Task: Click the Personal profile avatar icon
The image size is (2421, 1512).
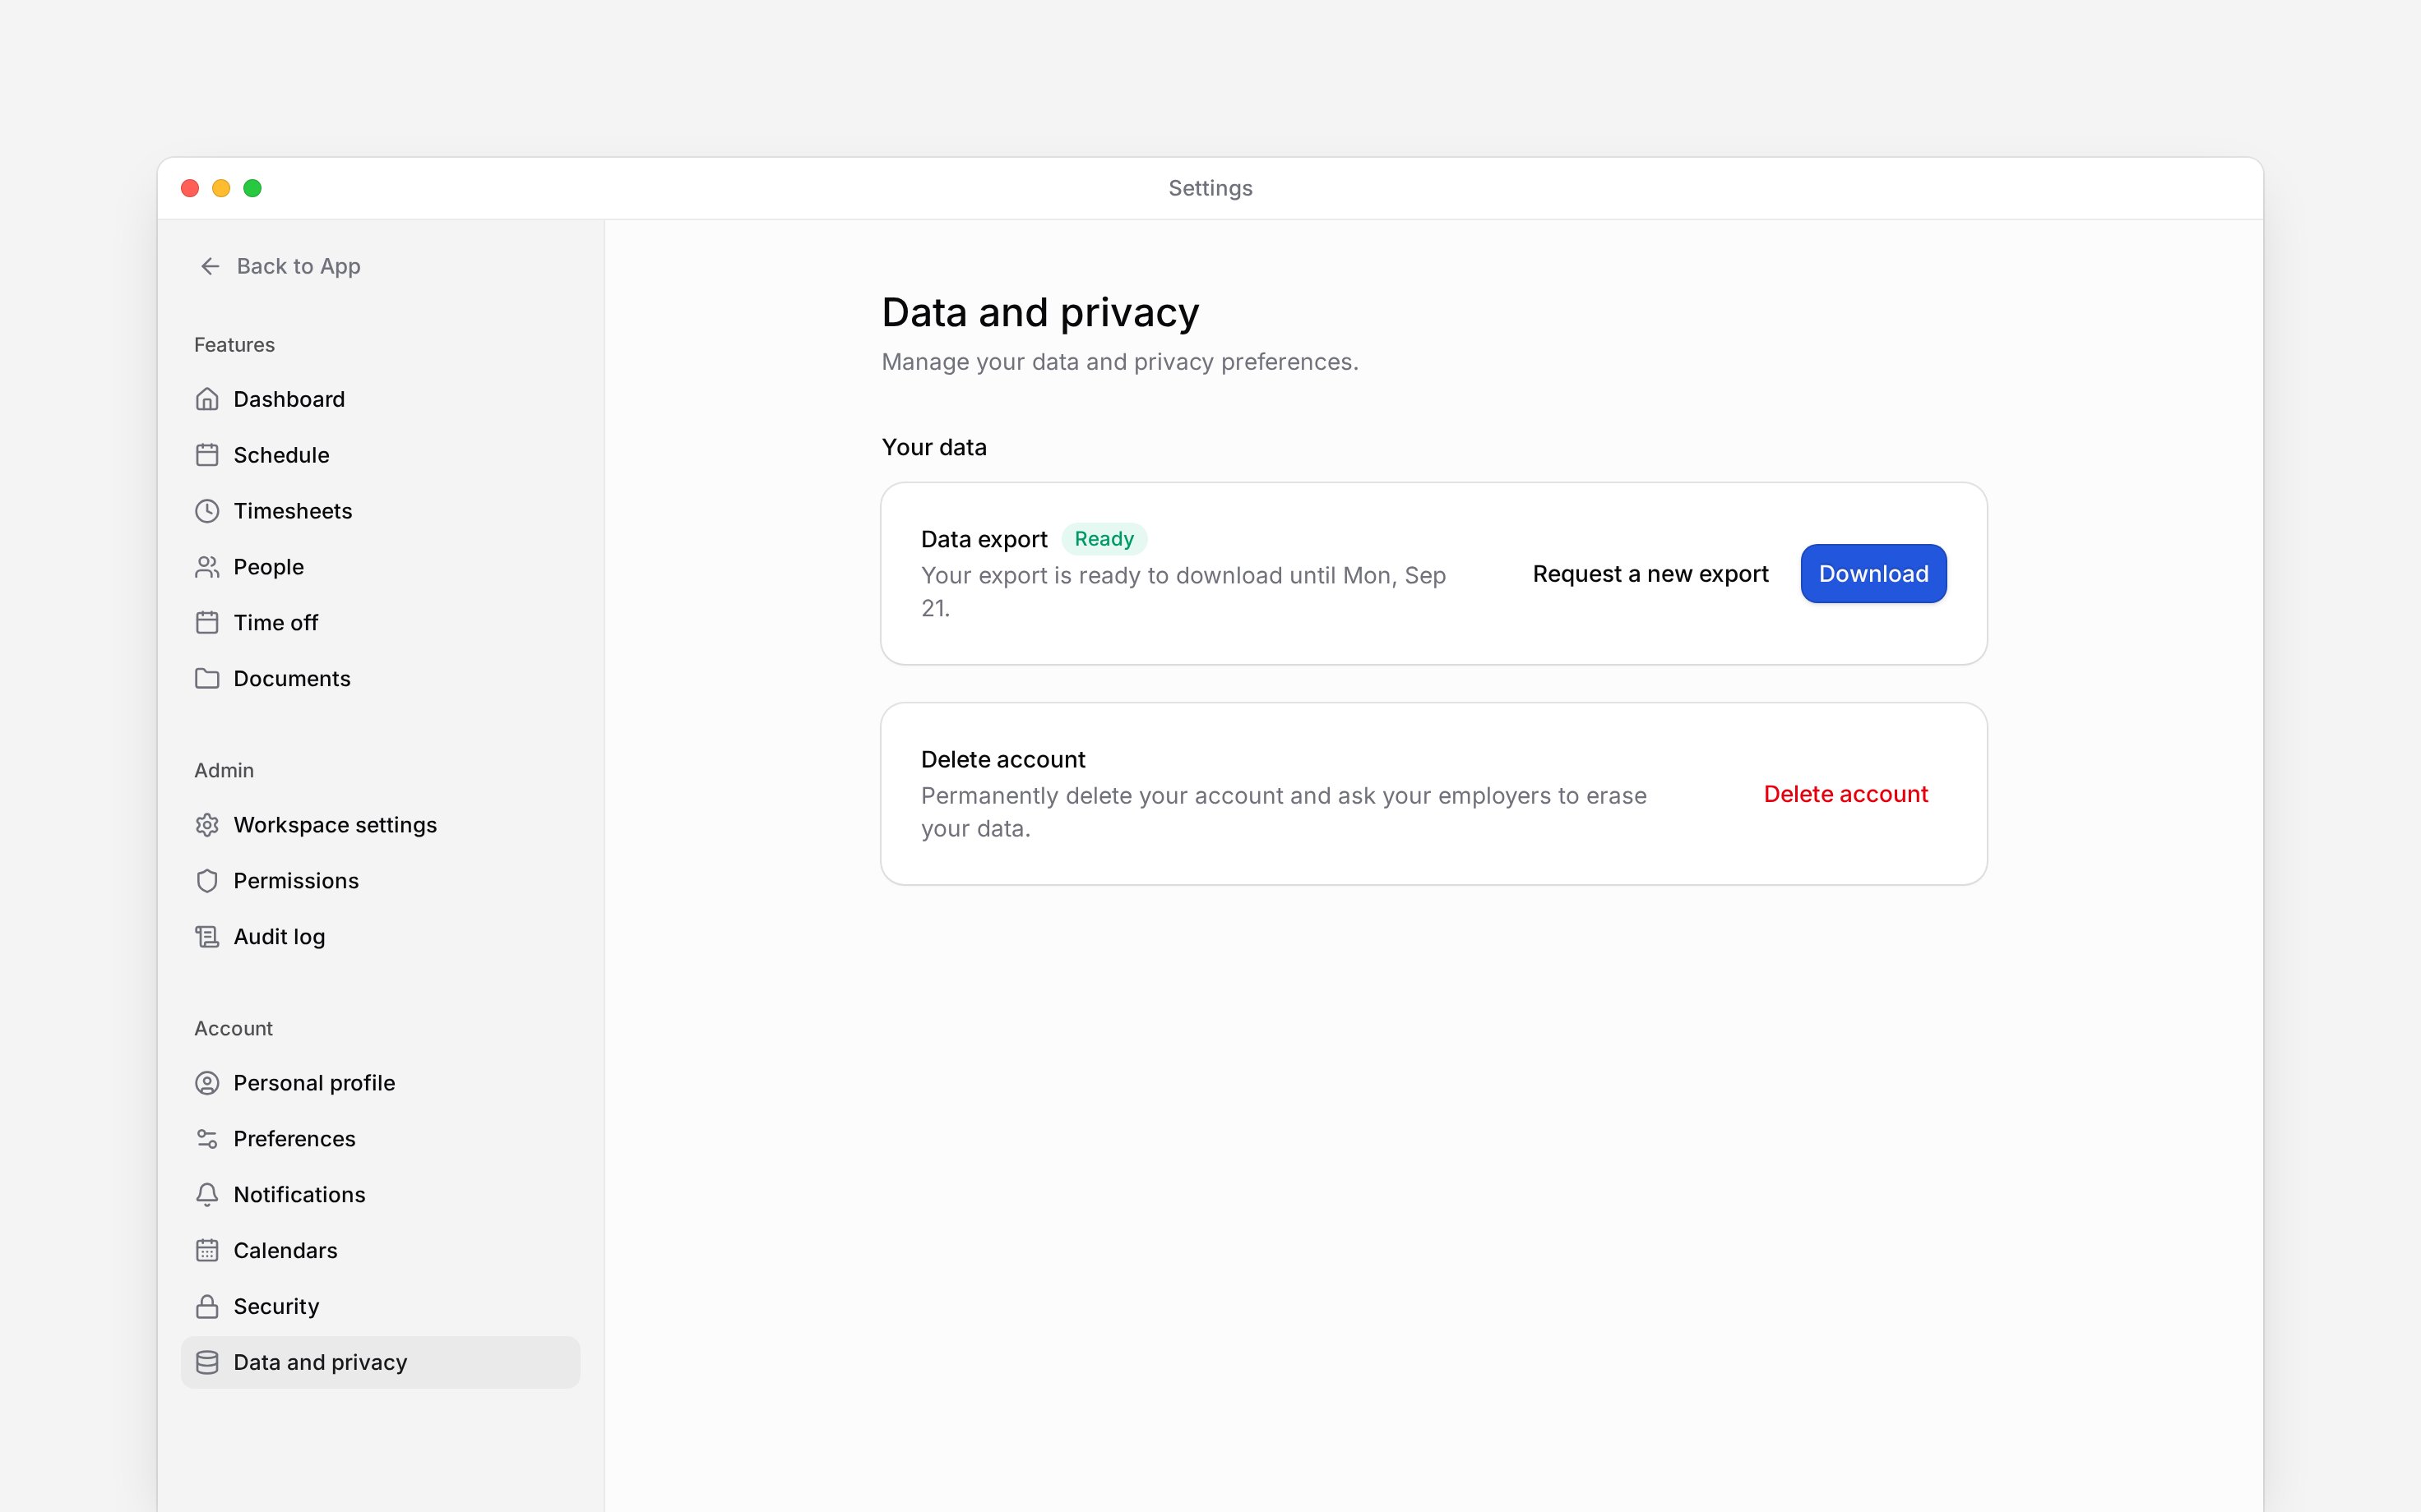Action: [x=207, y=1083]
